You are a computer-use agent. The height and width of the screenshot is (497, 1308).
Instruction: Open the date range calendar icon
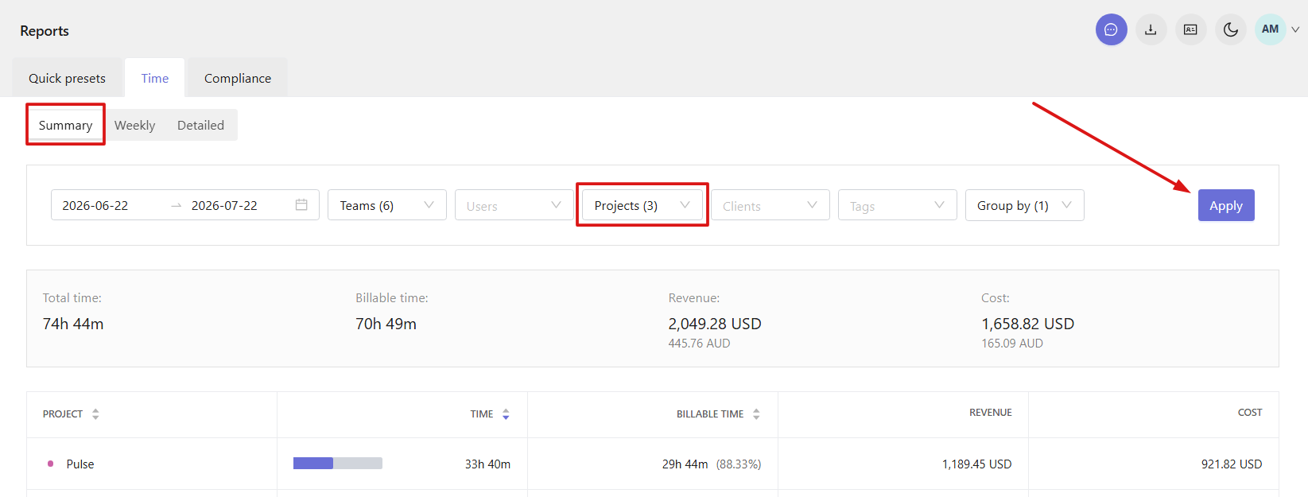(301, 204)
